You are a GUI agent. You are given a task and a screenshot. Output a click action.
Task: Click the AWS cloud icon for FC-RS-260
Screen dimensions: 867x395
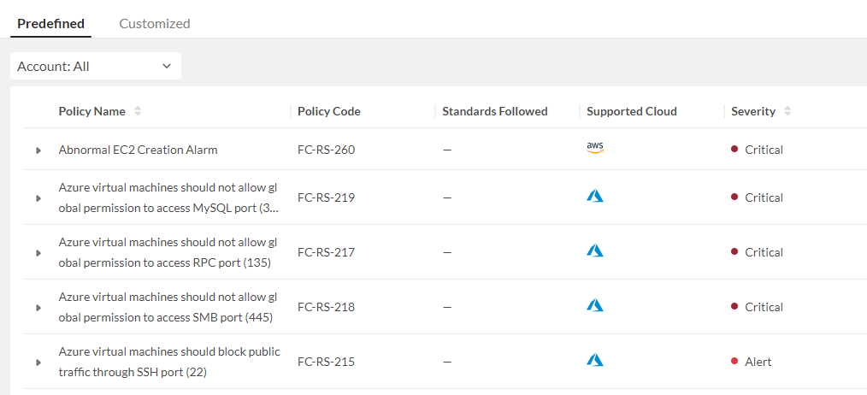pyautogui.click(x=595, y=148)
